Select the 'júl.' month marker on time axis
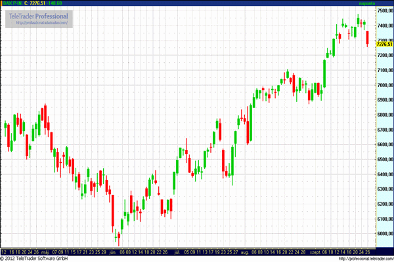The width and height of the screenshot is (394, 262). pyautogui.click(x=176, y=251)
